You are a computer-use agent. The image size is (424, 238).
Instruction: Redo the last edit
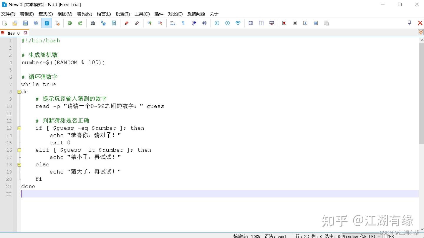(80, 23)
